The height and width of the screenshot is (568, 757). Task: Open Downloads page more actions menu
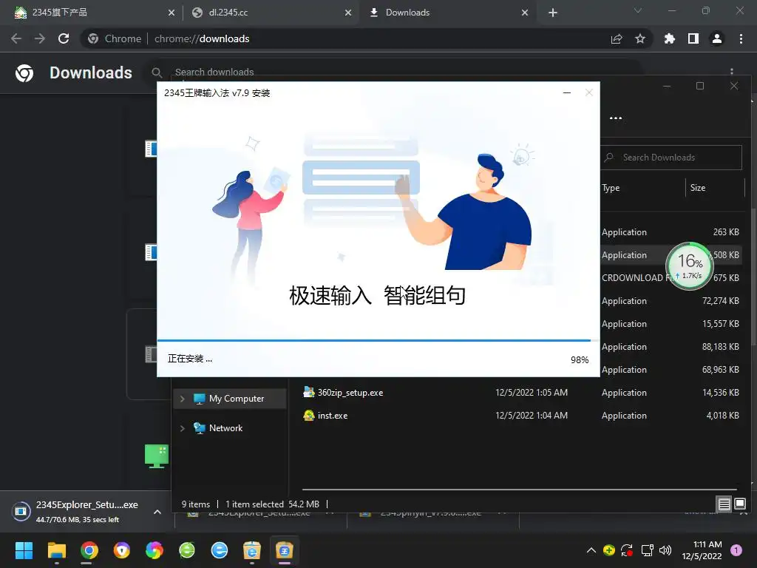[732, 72]
